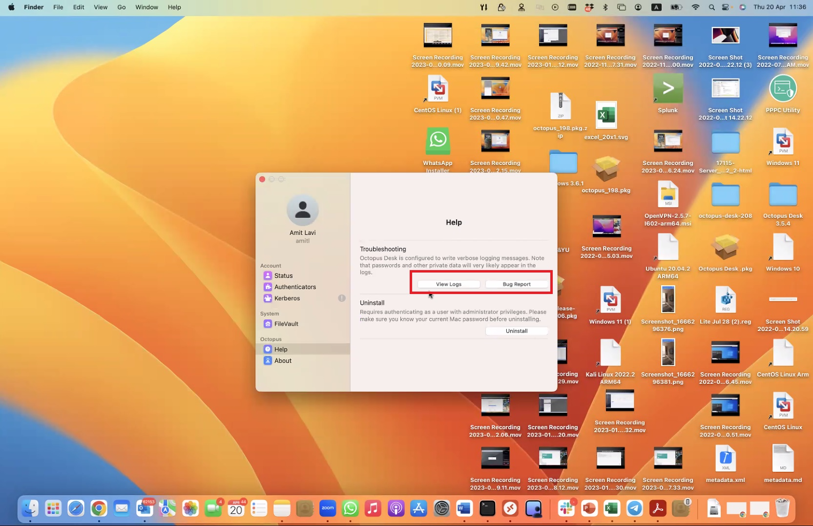Open the Window menu in menu bar

146,7
